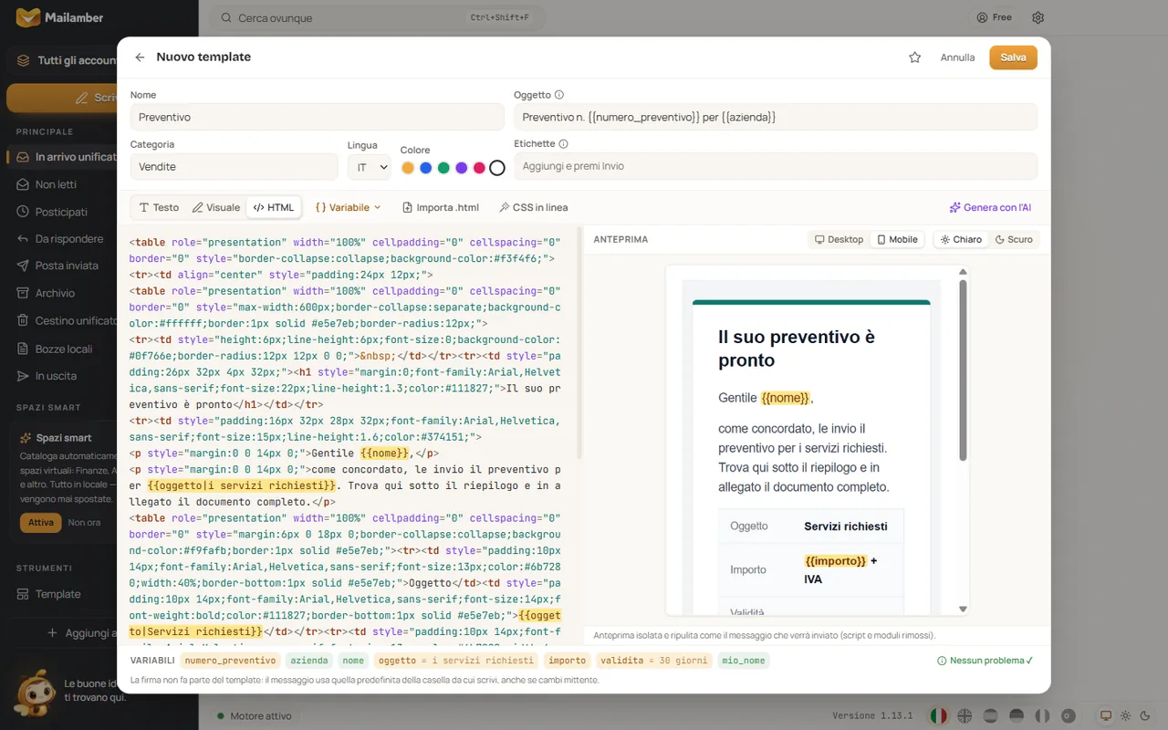Expand the Variabile dropdown menu
Screen dimensions: 1168x730
[348, 207]
